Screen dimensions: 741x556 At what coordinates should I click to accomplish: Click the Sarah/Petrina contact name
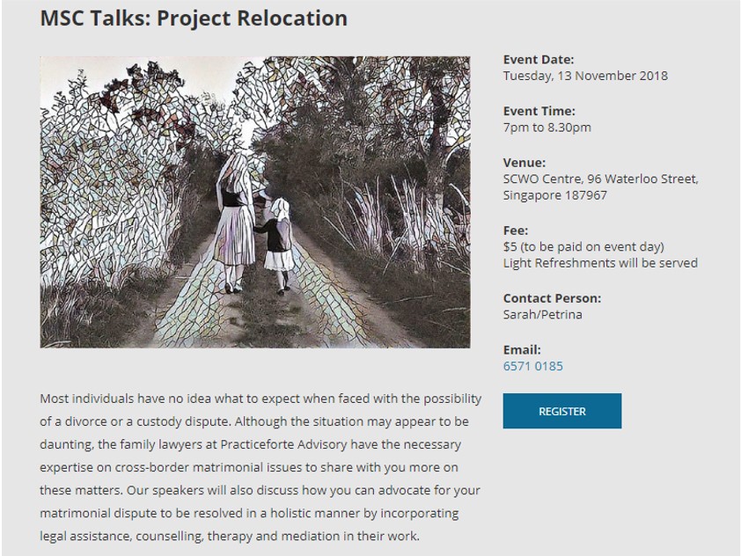[x=542, y=315]
